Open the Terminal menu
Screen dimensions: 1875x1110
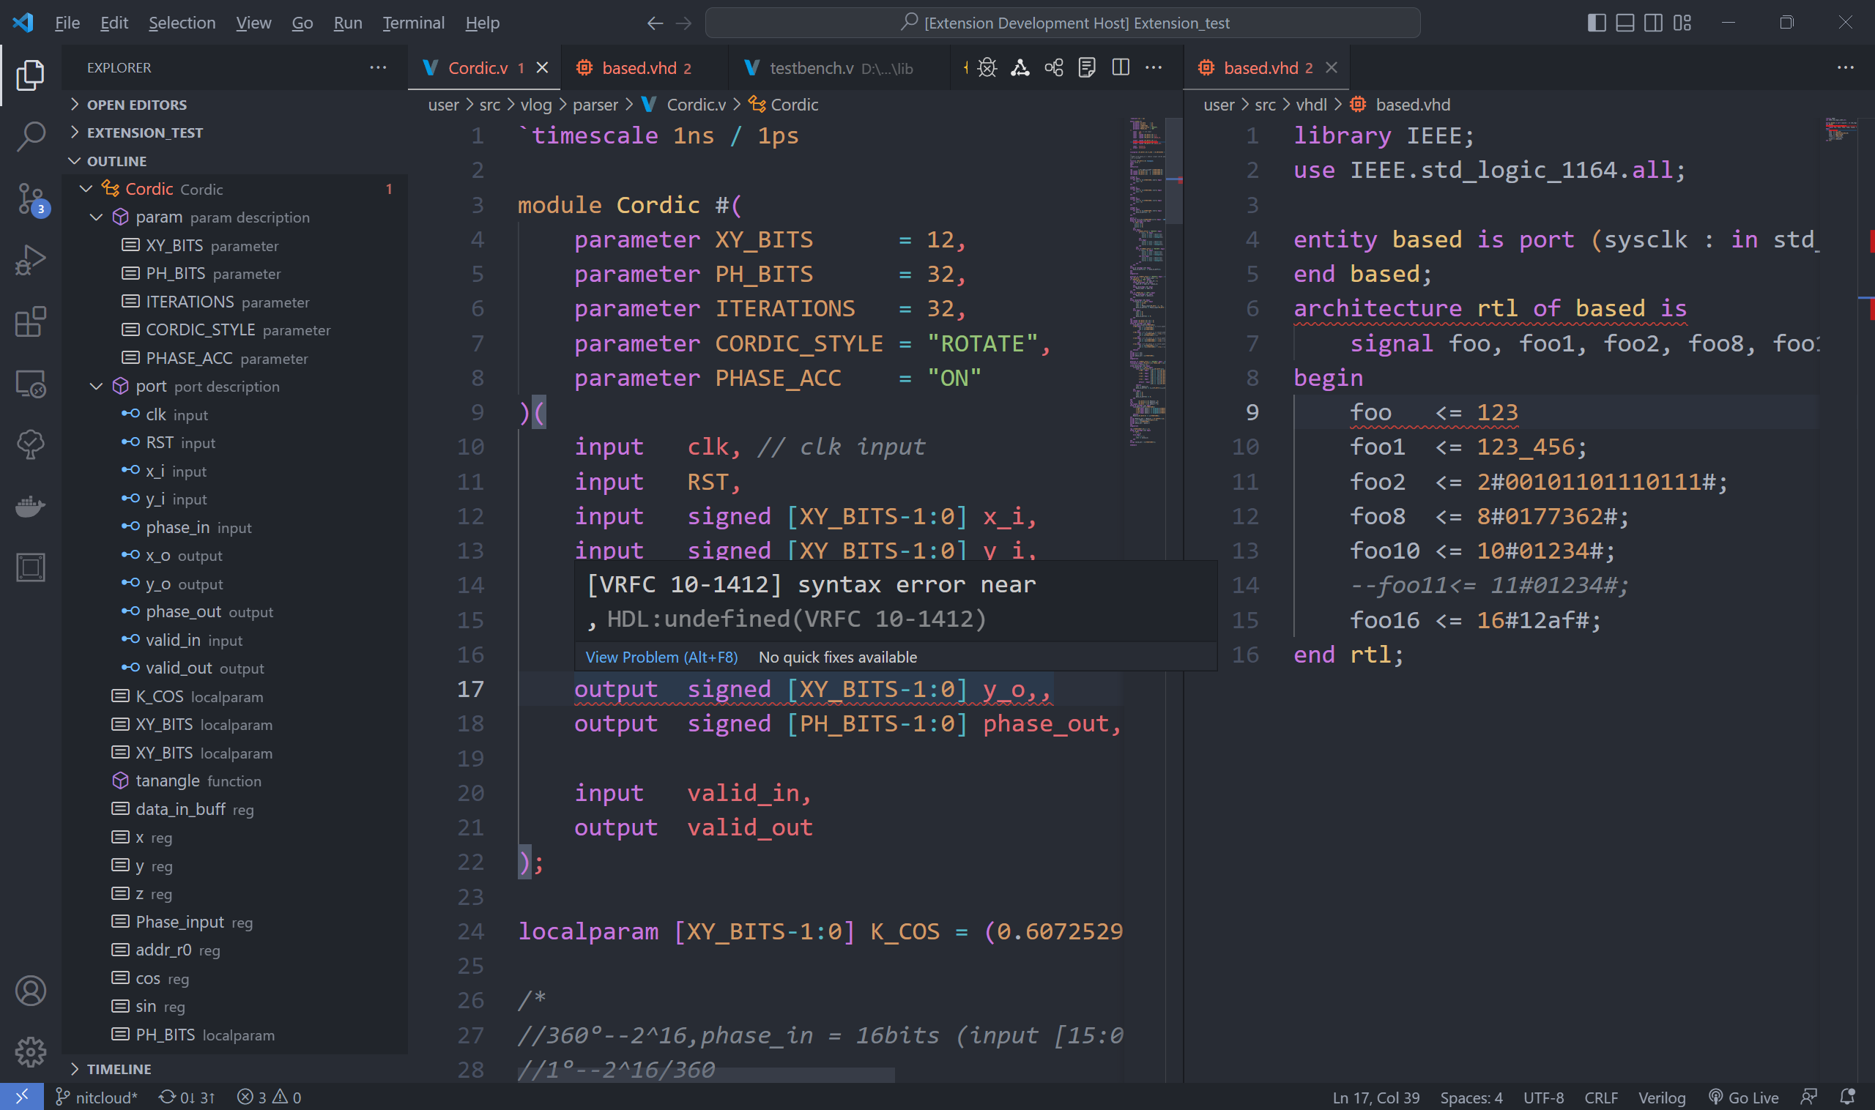(413, 23)
